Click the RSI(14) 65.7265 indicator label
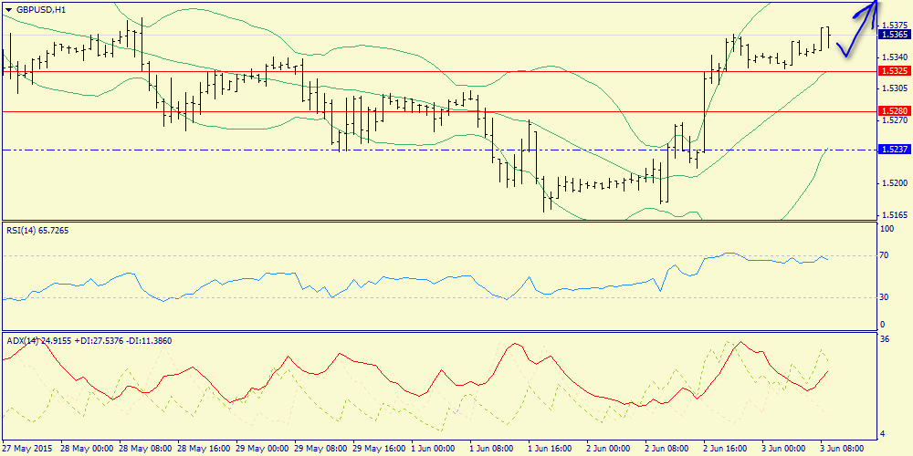 point(37,231)
